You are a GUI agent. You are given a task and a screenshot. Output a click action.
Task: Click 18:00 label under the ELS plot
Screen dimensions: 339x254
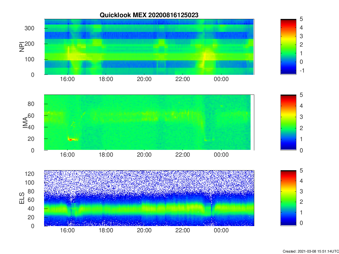pos(106,231)
